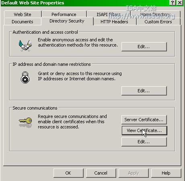Select the ISAPI Filters tab
The image size is (185, 181).
(109, 14)
